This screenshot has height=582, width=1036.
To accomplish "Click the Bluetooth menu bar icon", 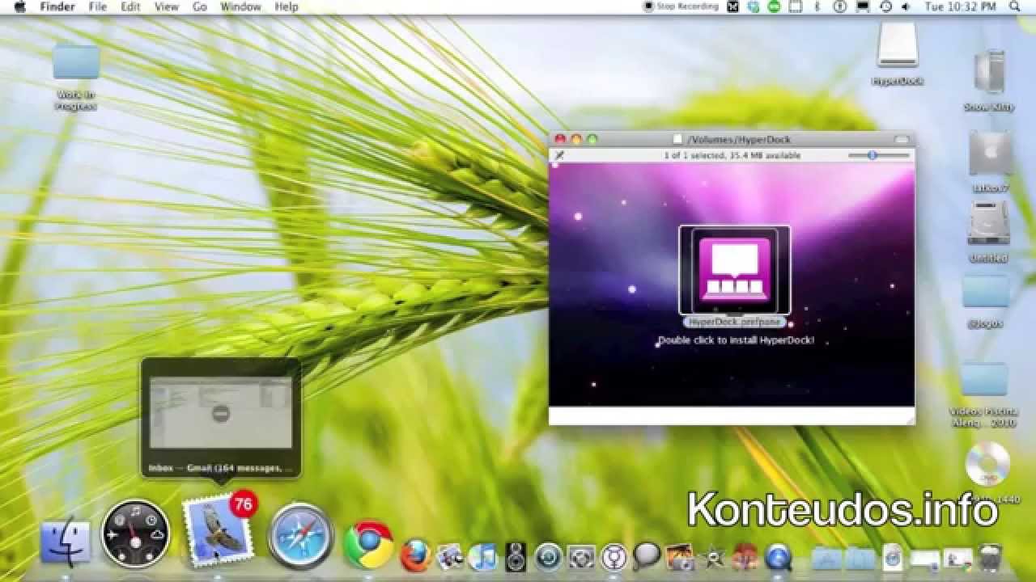I will coord(816,6).
